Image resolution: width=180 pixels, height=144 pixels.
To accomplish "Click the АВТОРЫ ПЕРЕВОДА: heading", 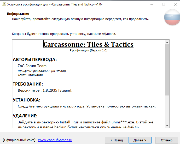I will point(35,59).
